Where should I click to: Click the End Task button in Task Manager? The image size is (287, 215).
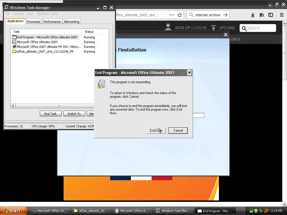tap(50, 114)
